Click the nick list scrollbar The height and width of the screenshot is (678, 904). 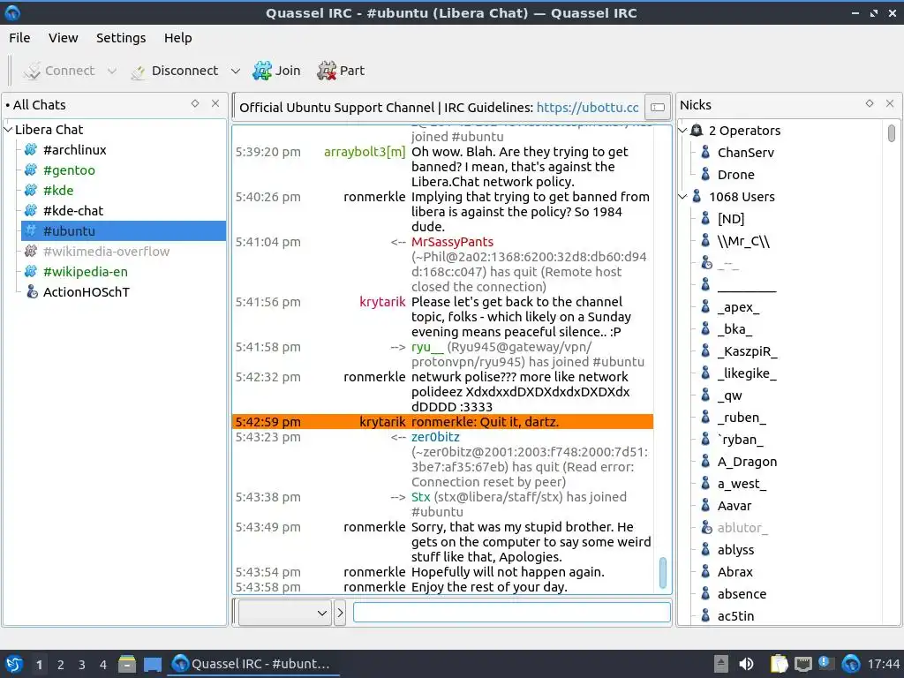(x=892, y=133)
